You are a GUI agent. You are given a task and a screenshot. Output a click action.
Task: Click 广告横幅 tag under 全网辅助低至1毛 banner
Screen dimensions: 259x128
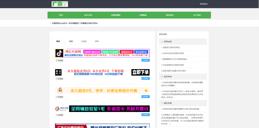(x=59, y=115)
